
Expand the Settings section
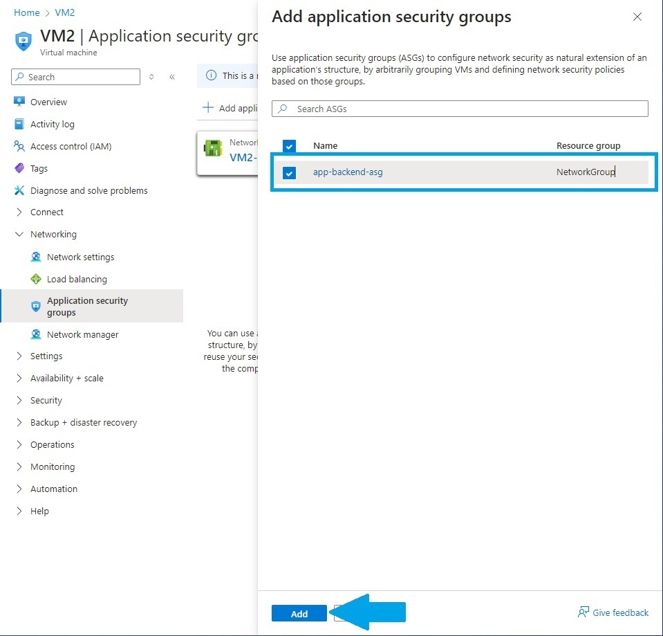coord(46,356)
